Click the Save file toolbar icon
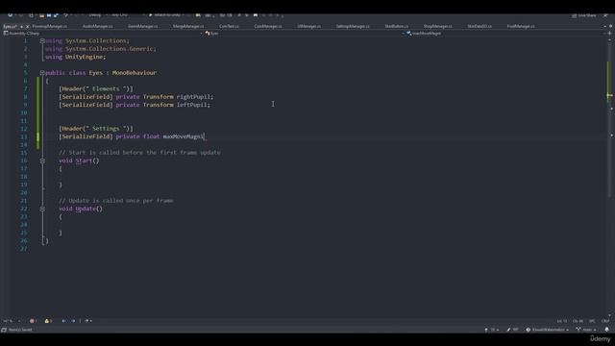The height and width of the screenshot is (346, 615). [49, 15]
